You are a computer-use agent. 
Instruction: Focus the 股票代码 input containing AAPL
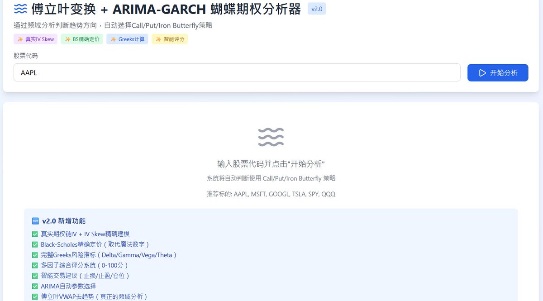coord(237,72)
